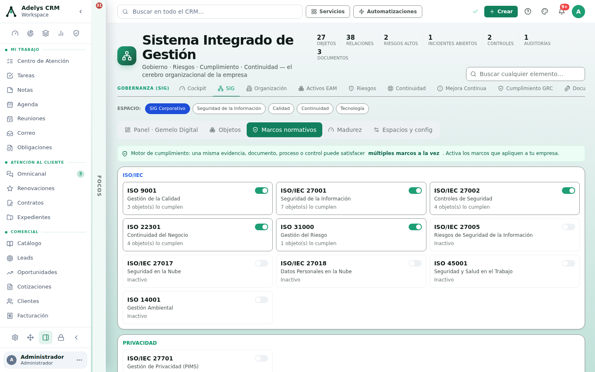Open the Servicios button
The width and height of the screenshot is (595, 372).
328,12
